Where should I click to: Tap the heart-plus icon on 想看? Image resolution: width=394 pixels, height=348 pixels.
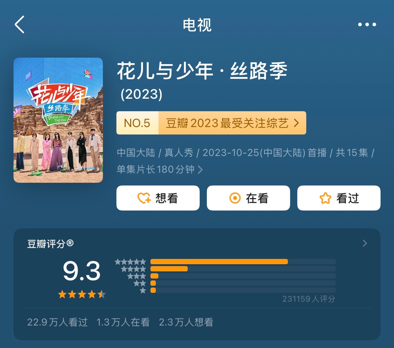coord(144,198)
